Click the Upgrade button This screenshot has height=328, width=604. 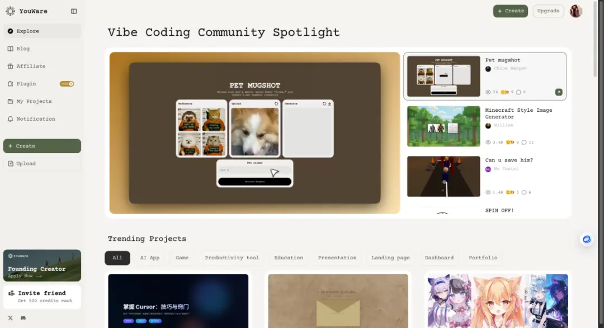click(548, 11)
